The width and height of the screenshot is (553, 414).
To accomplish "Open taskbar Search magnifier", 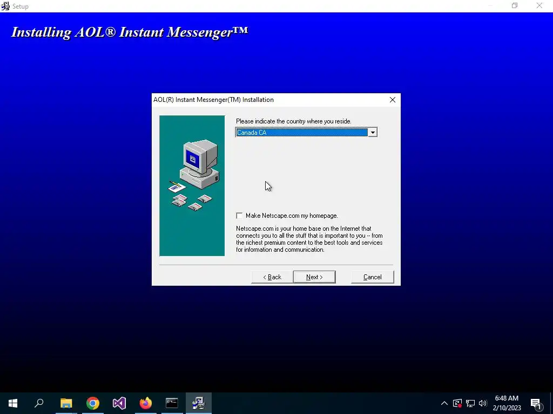I will pos(39,403).
